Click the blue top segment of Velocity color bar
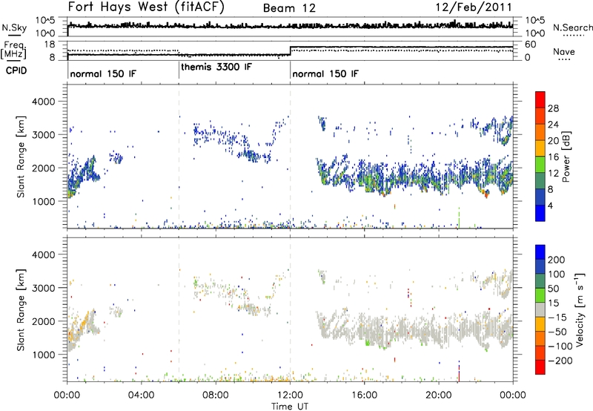The image size is (593, 411). (540, 252)
